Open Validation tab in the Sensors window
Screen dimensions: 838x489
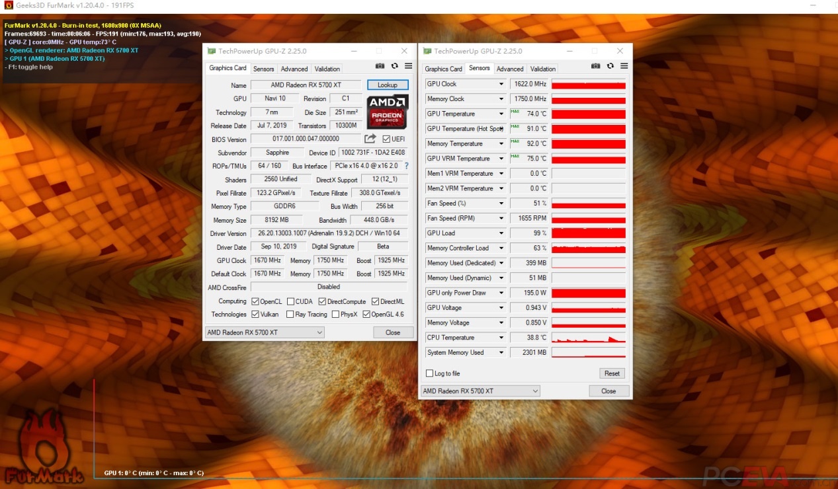click(x=542, y=69)
